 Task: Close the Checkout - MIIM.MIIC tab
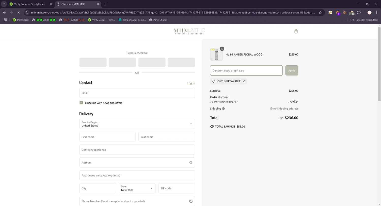[98, 4]
